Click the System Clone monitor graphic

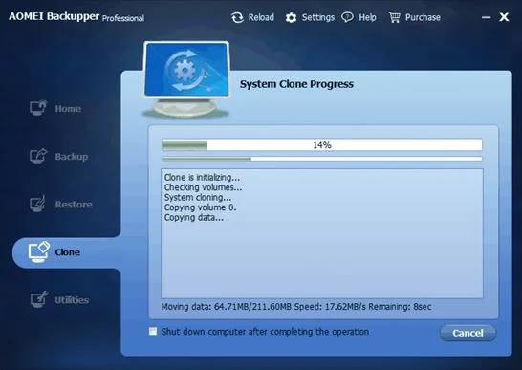pyautogui.click(x=186, y=79)
